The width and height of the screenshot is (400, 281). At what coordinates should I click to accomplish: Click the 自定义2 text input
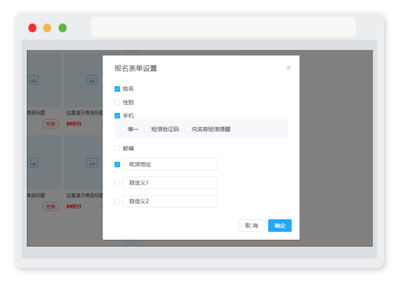170,201
